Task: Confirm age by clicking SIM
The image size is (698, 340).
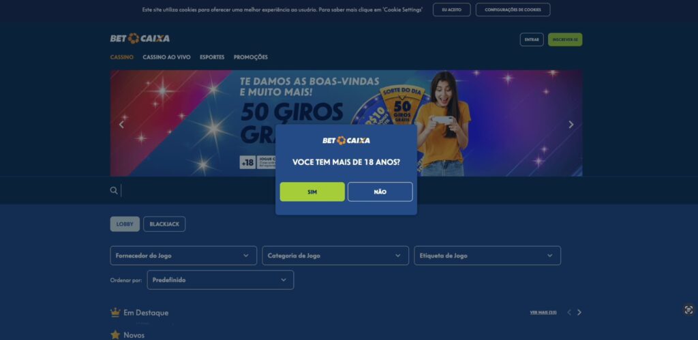Action: pyautogui.click(x=312, y=192)
